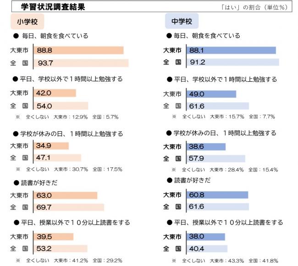Select the bar labeled 91.2
This screenshot has height=266, width=298.
click(233, 62)
